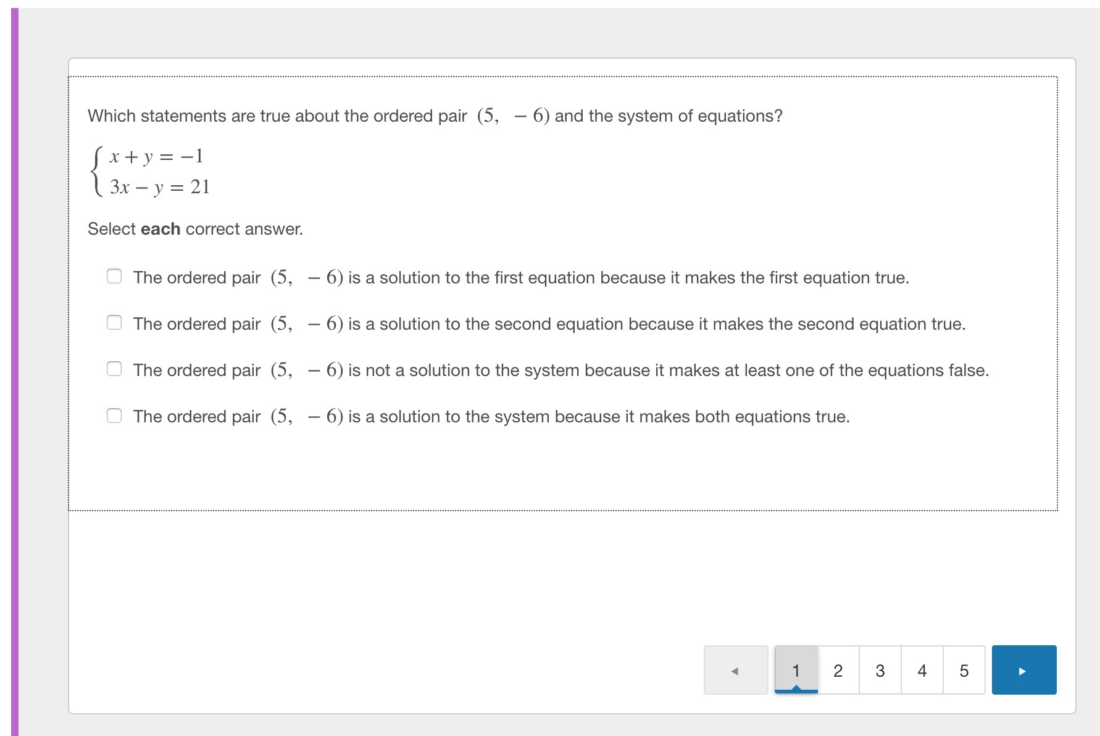Select current question 1 page button
Screen dimensions: 1100x736
click(x=796, y=670)
